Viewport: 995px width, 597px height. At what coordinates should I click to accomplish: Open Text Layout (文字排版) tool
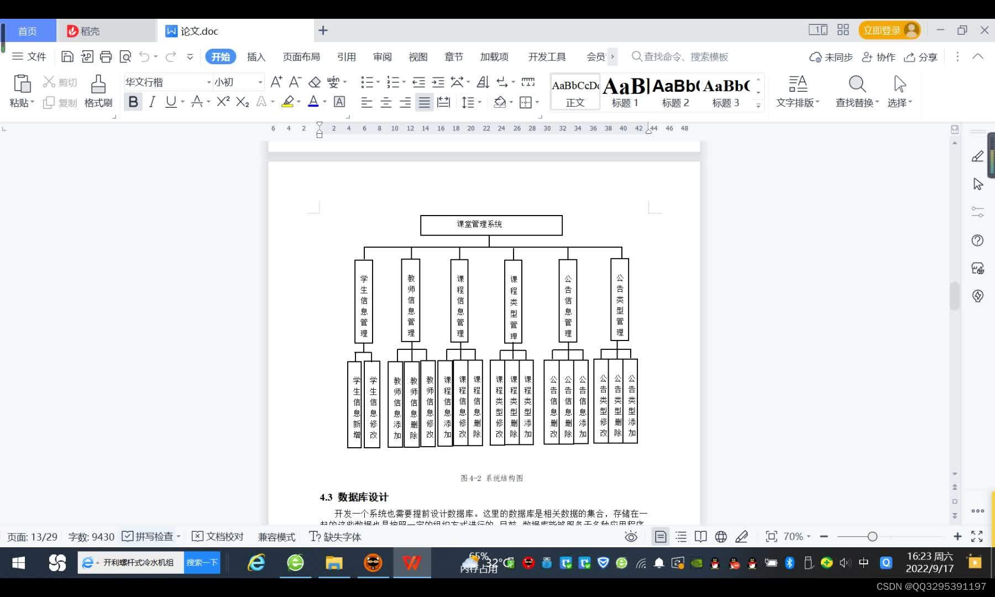click(798, 91)
